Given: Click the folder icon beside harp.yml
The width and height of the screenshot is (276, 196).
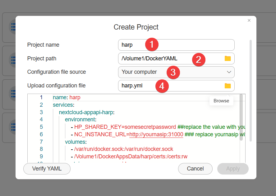Looking at the screenshot, I should (228, 86).
